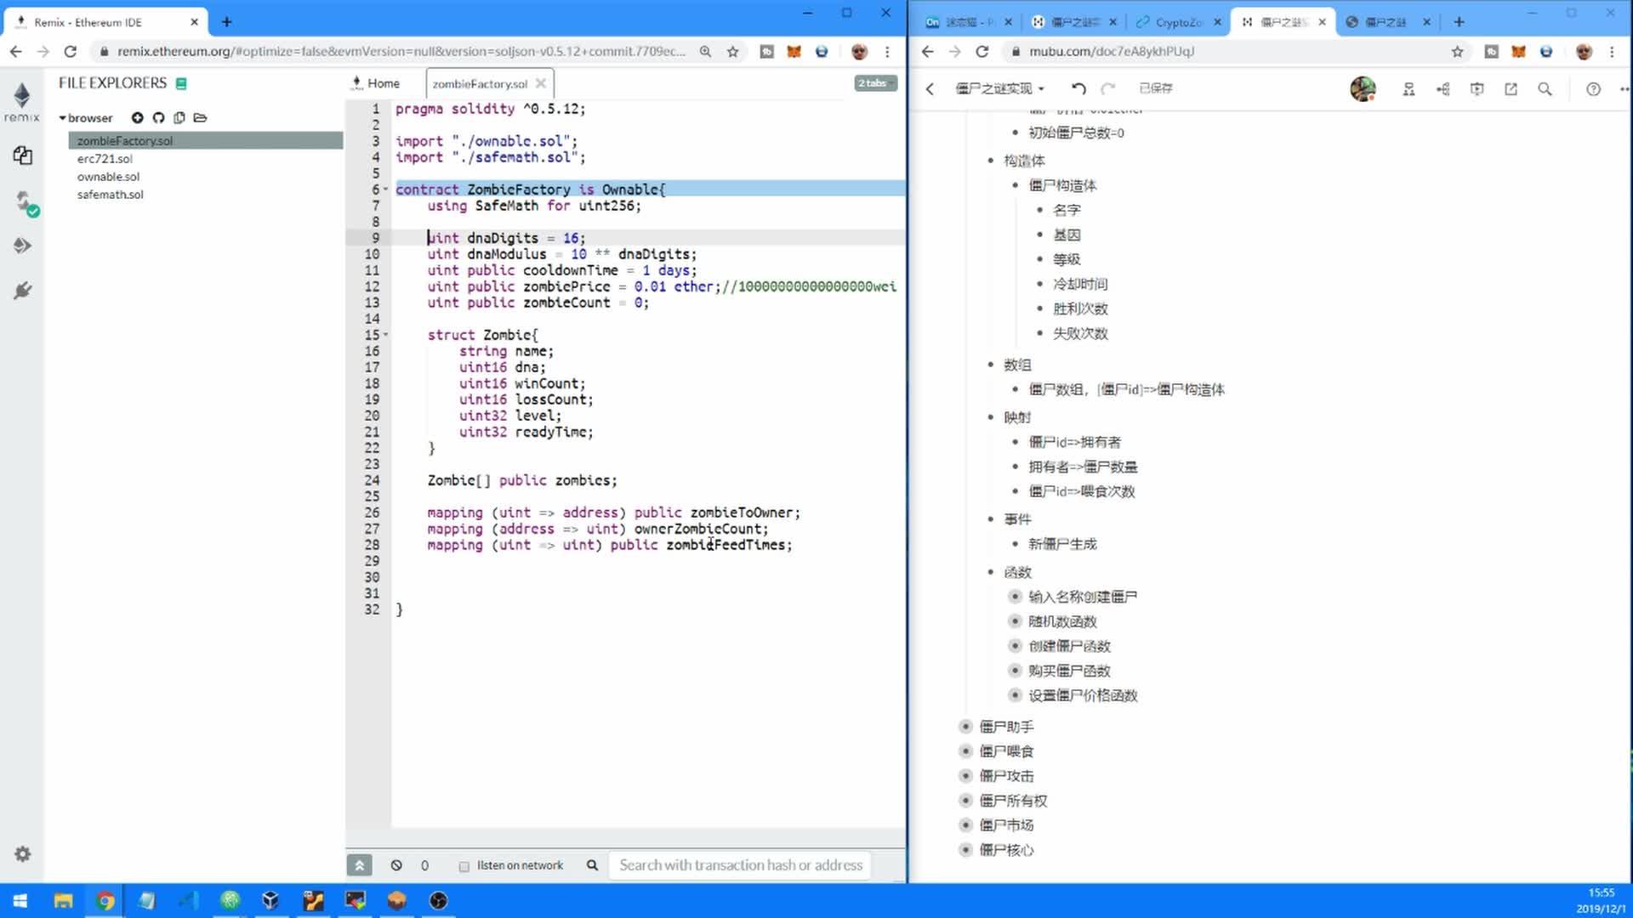Open Deploy & run transactions panel
Image resolution: width=1633 pixels, height=918 pixels.
[x=23, y=246]
